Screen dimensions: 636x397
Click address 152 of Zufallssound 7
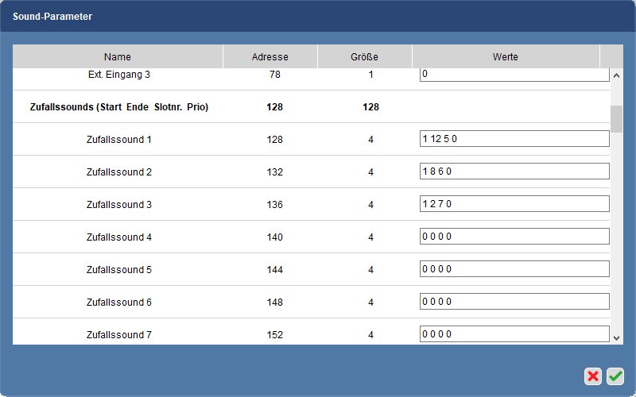point(274,334)
